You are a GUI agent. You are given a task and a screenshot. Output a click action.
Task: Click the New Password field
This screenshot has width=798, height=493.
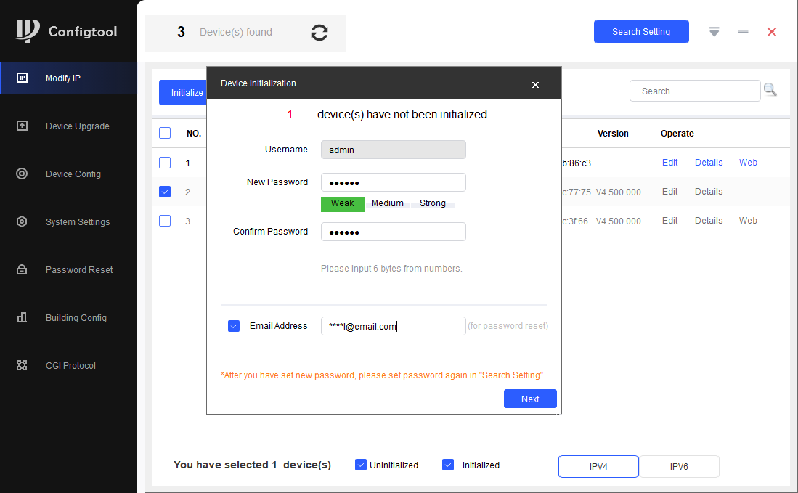[393, 182]
